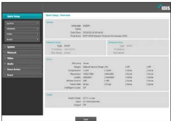Click the Network (IPv6) section title
Viewport: 171px width, 121px height.
(x=116, y=42)
